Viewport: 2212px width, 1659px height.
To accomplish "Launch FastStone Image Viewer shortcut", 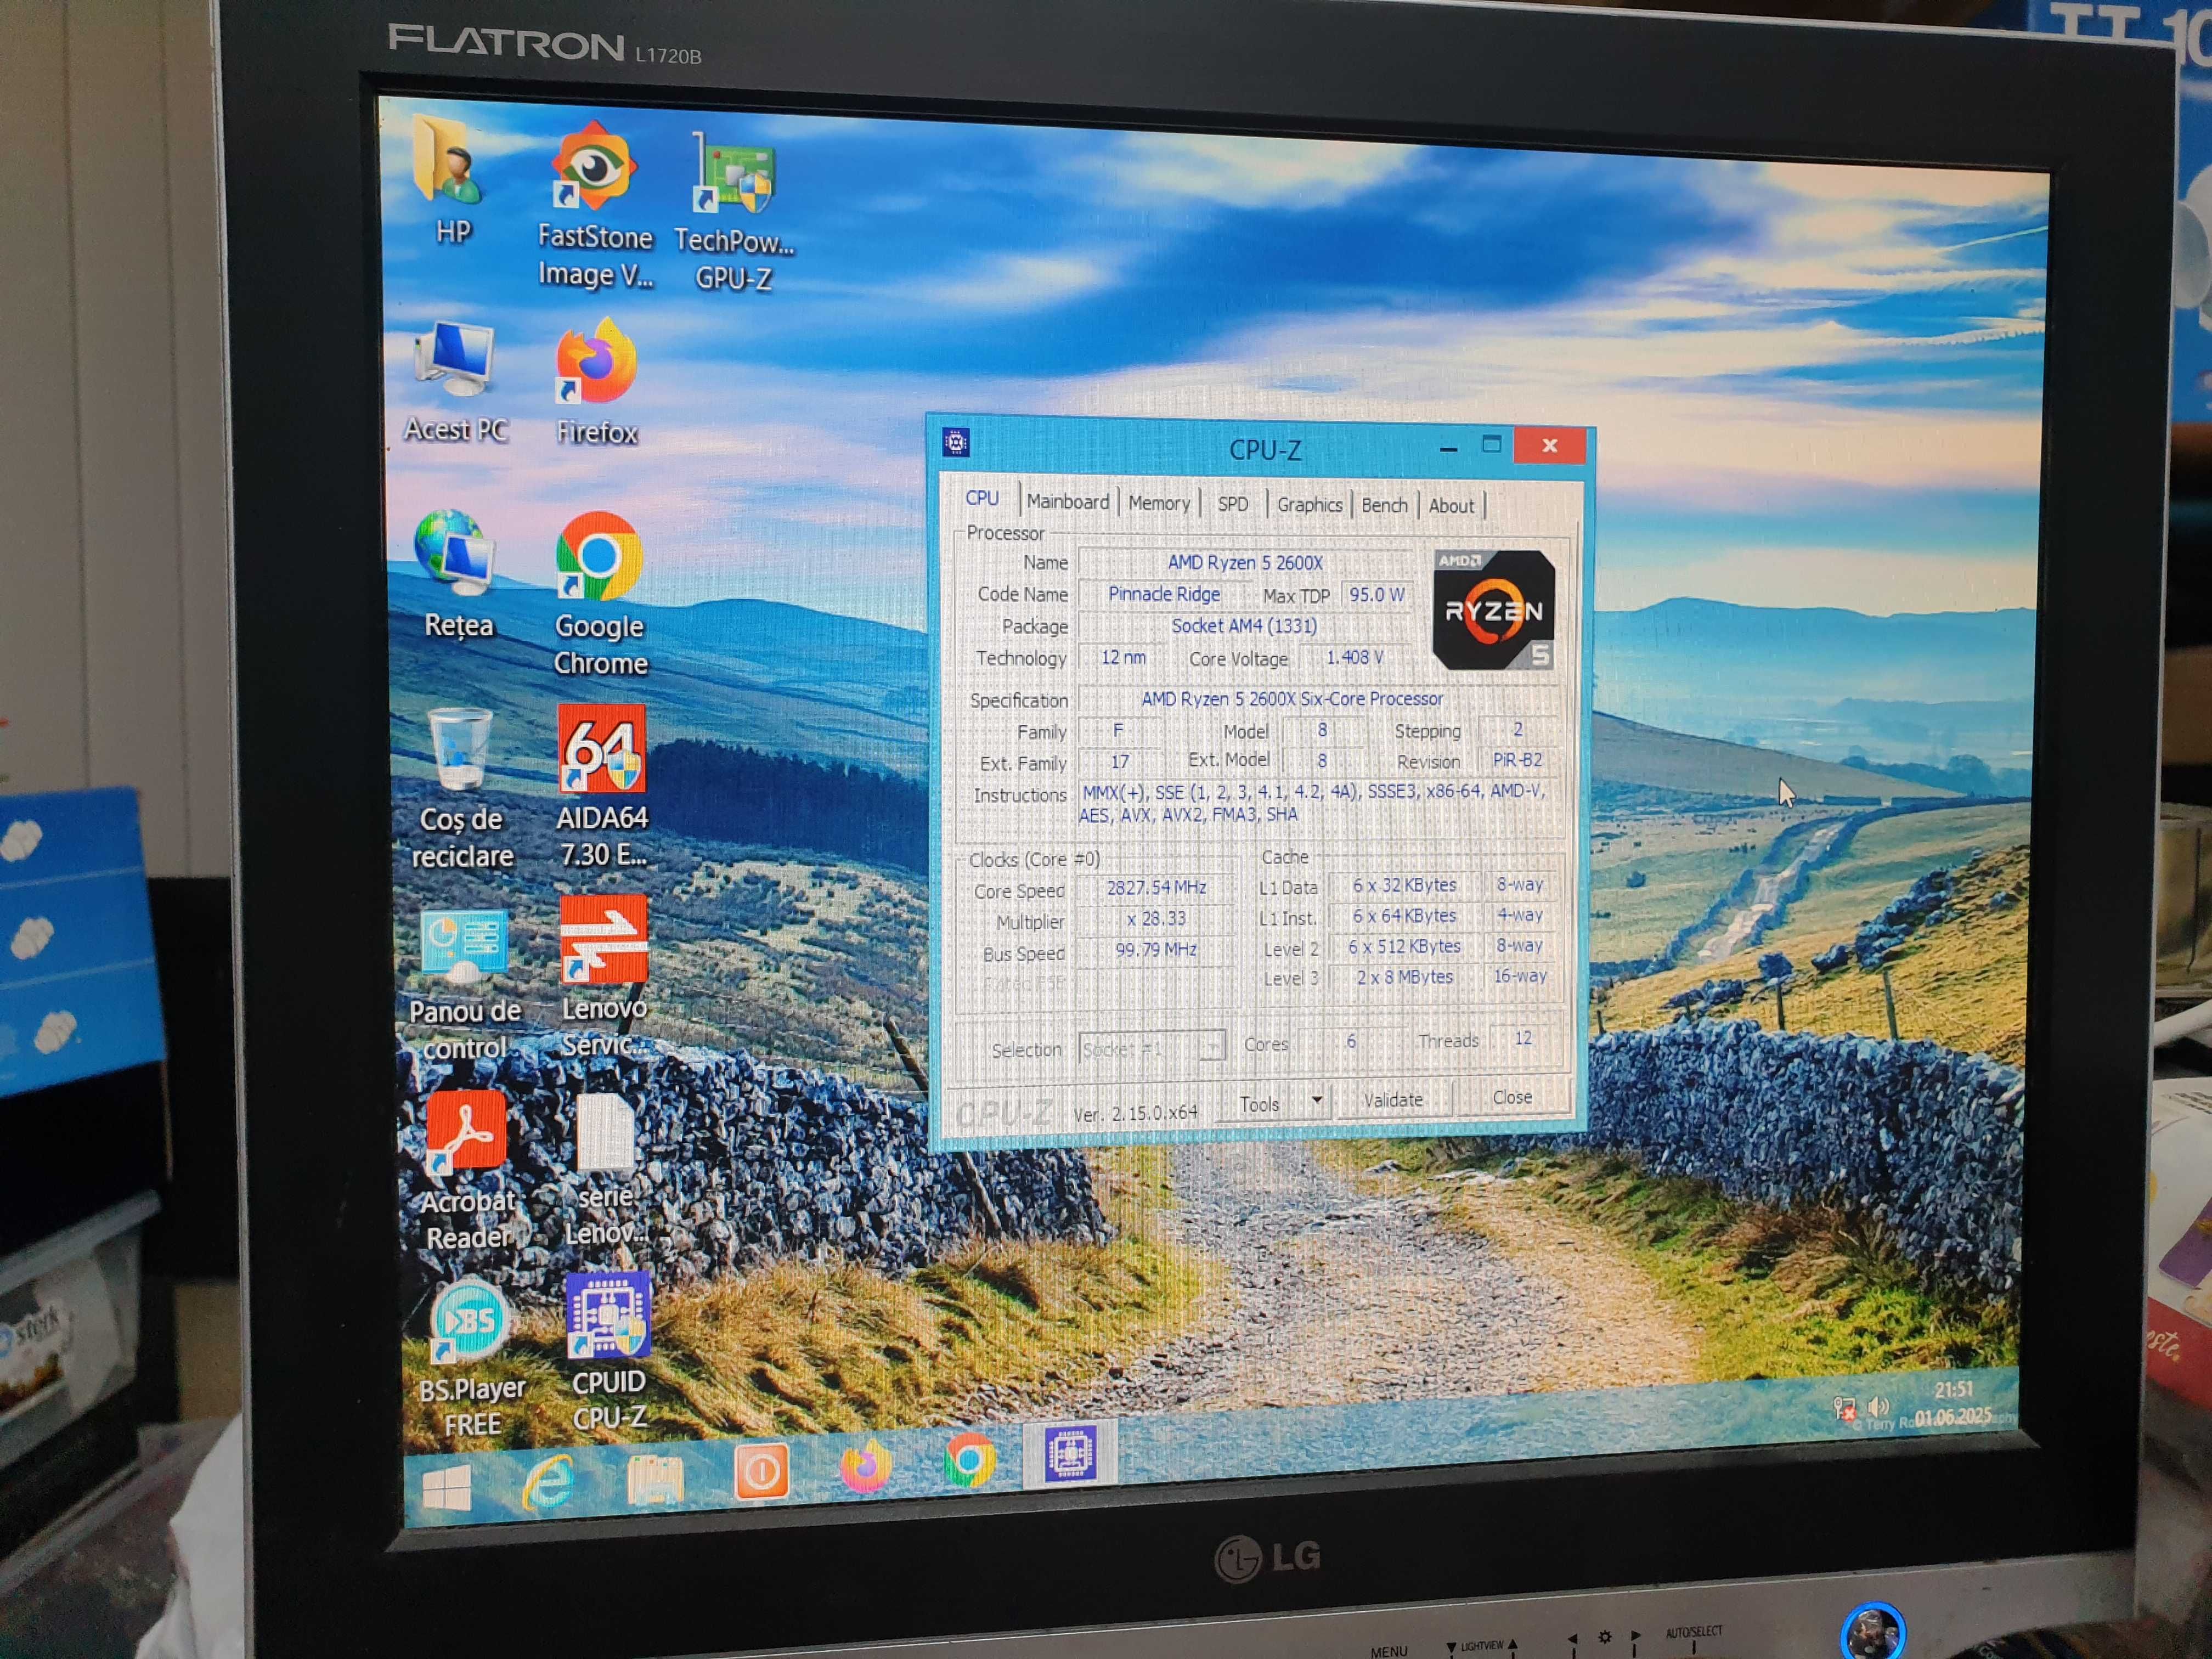I will pyautogui.click(x=595, y=206).
